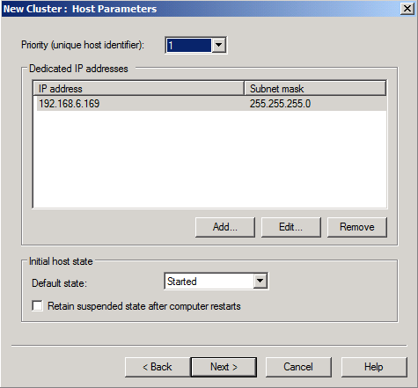This screenshot has height=388, width=418.
Task: Cancel the New Cluster wizard
Action: click(298, 367)
